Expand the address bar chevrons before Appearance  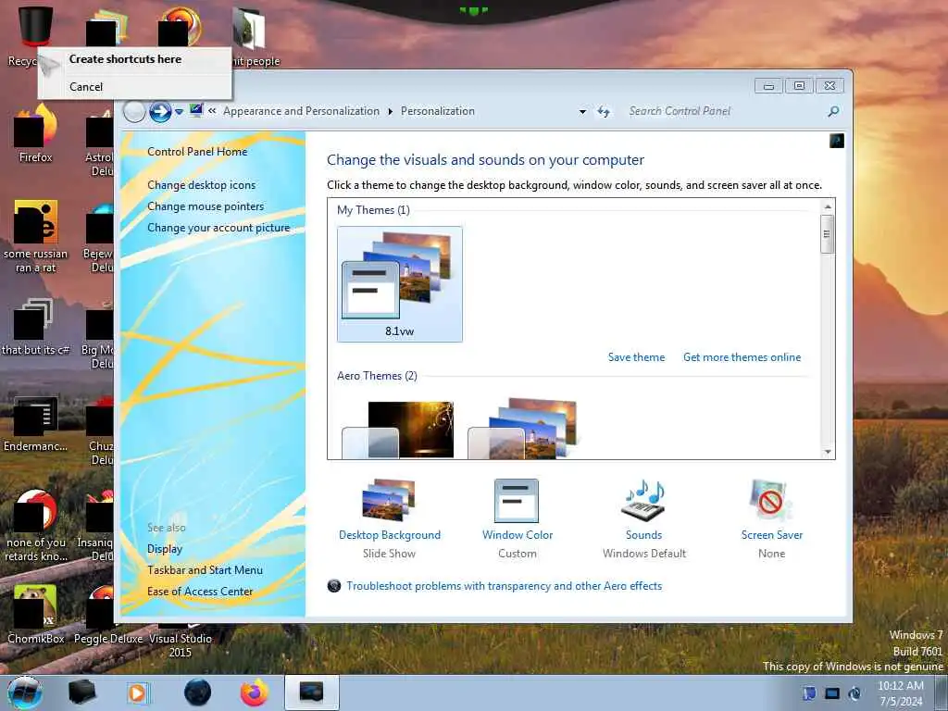pyautogui.click(x=212, y=111)
